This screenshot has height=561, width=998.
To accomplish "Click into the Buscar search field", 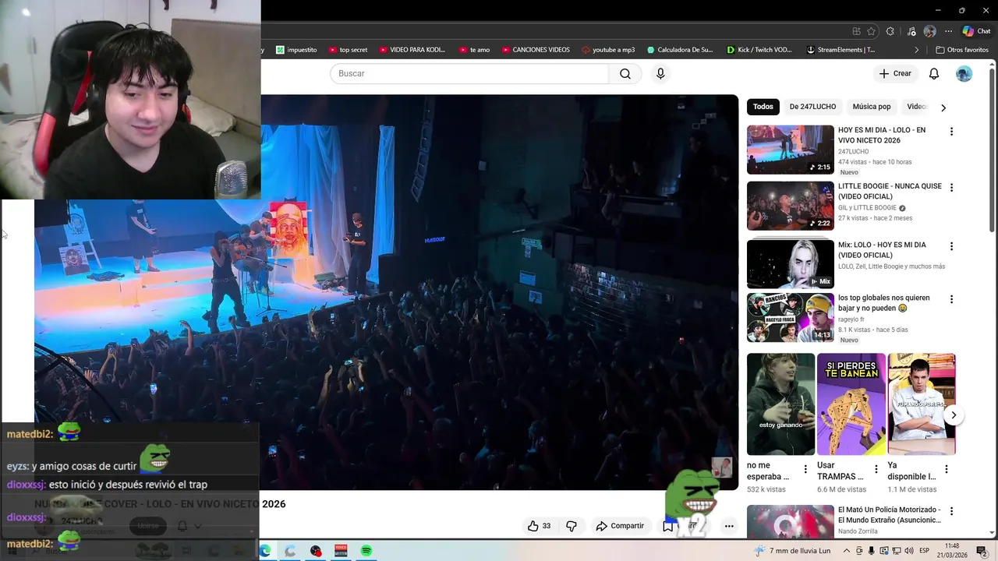I will pyautogui.click(x=469, y=73).
